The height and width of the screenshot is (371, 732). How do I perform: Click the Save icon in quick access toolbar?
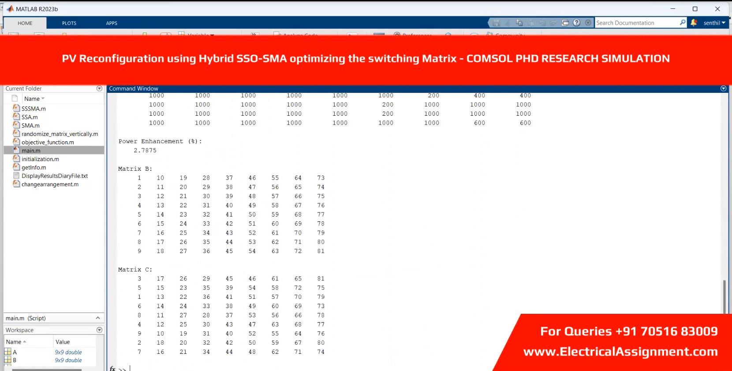[496, 23]
